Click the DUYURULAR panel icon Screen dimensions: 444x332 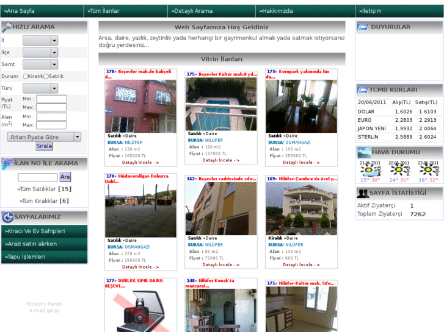tap(362, 27)
